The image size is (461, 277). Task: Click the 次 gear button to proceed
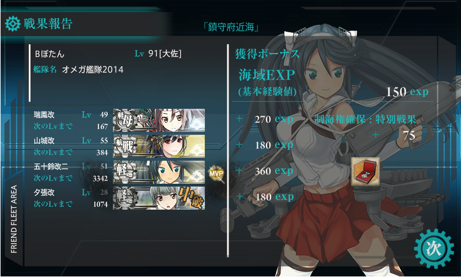pyautogui.click(x=434, y=249)
